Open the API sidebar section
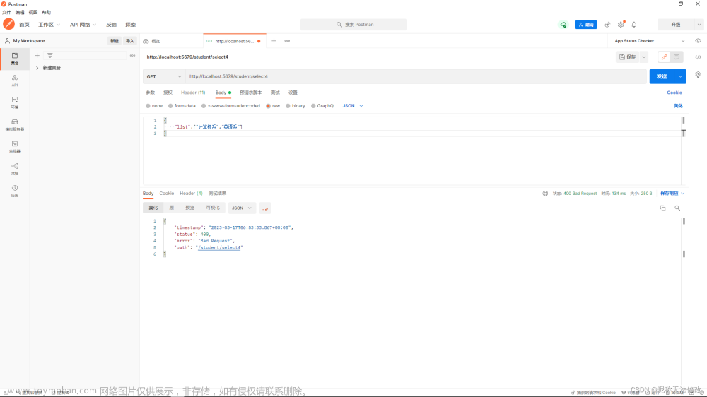This screenshot has height=397, width=707. point(15,81)
